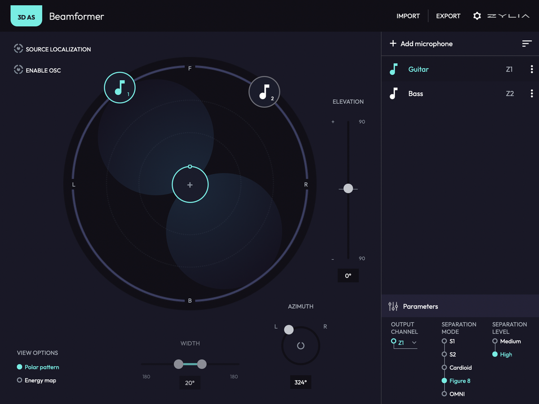Click Import in the top bar
This screenshot has width=539, height=404.
(408, 16)
